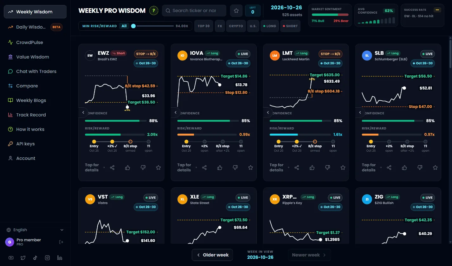Click the SLB card left chevron
Image resolution: width=452 pixels, height=266 pixels.
coord(360,112)
